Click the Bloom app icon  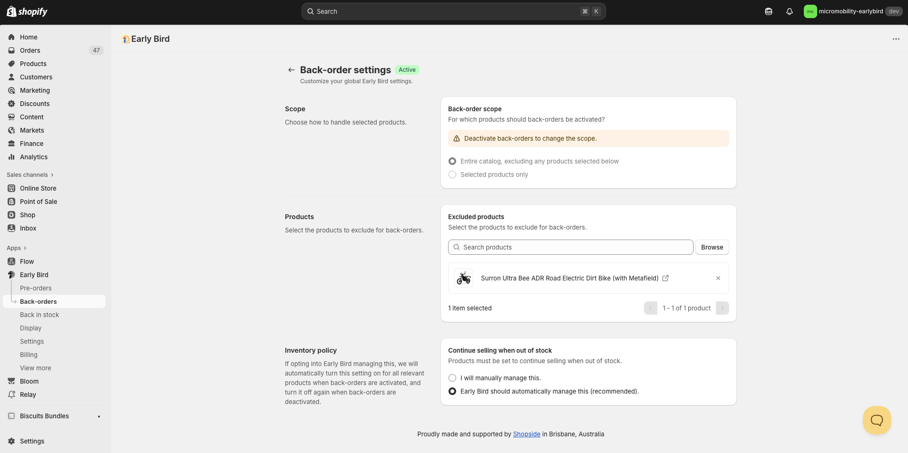click(11, 381)
